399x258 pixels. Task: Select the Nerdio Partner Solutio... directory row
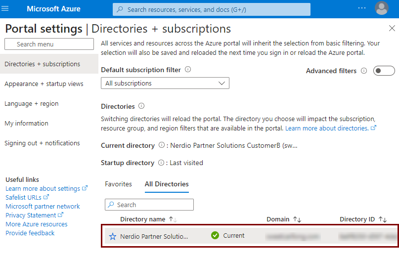pos(251,236)
